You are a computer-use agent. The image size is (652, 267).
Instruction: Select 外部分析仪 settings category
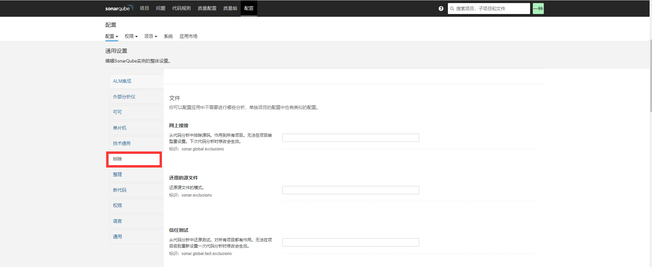(136, 97)
